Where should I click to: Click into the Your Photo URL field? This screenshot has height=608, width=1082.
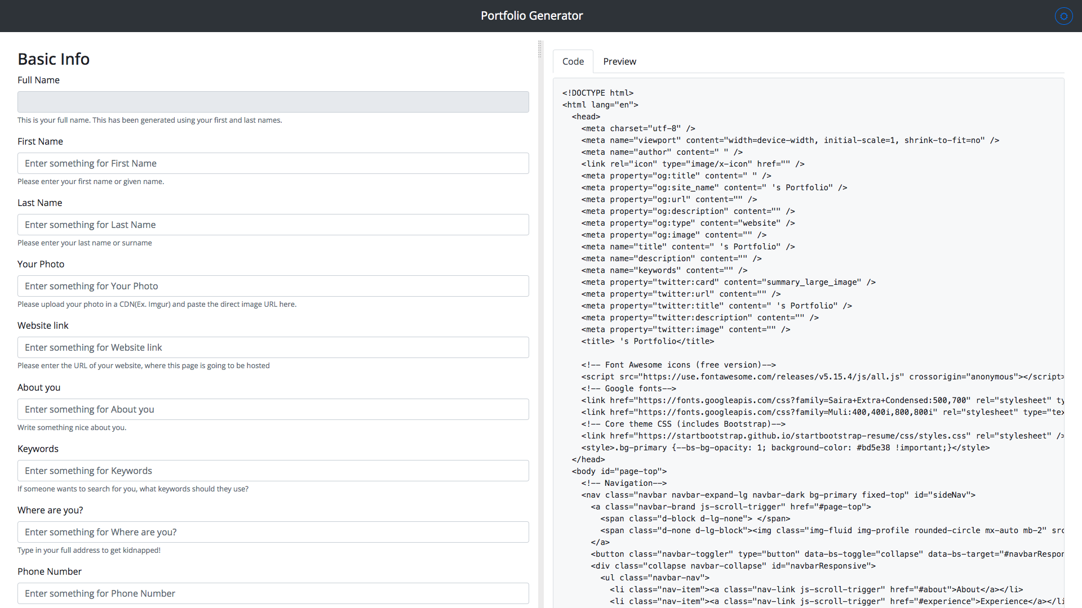(x=273, y=286)
